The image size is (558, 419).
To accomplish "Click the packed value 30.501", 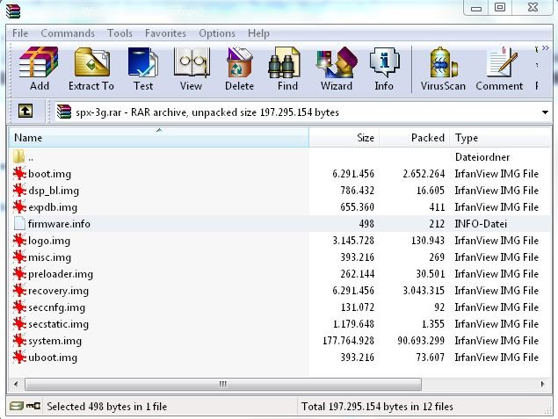I will (431, 274).
